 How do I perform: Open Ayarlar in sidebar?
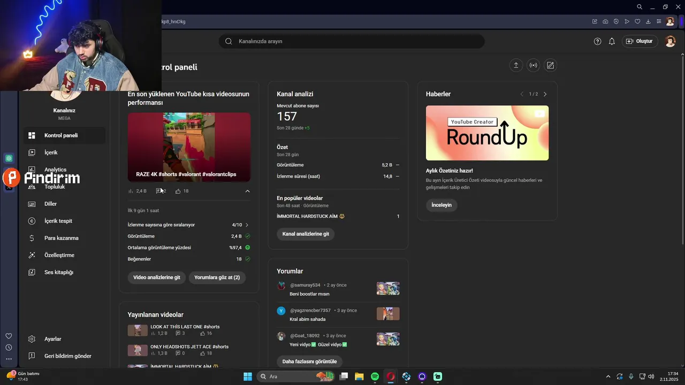point(65,339)
